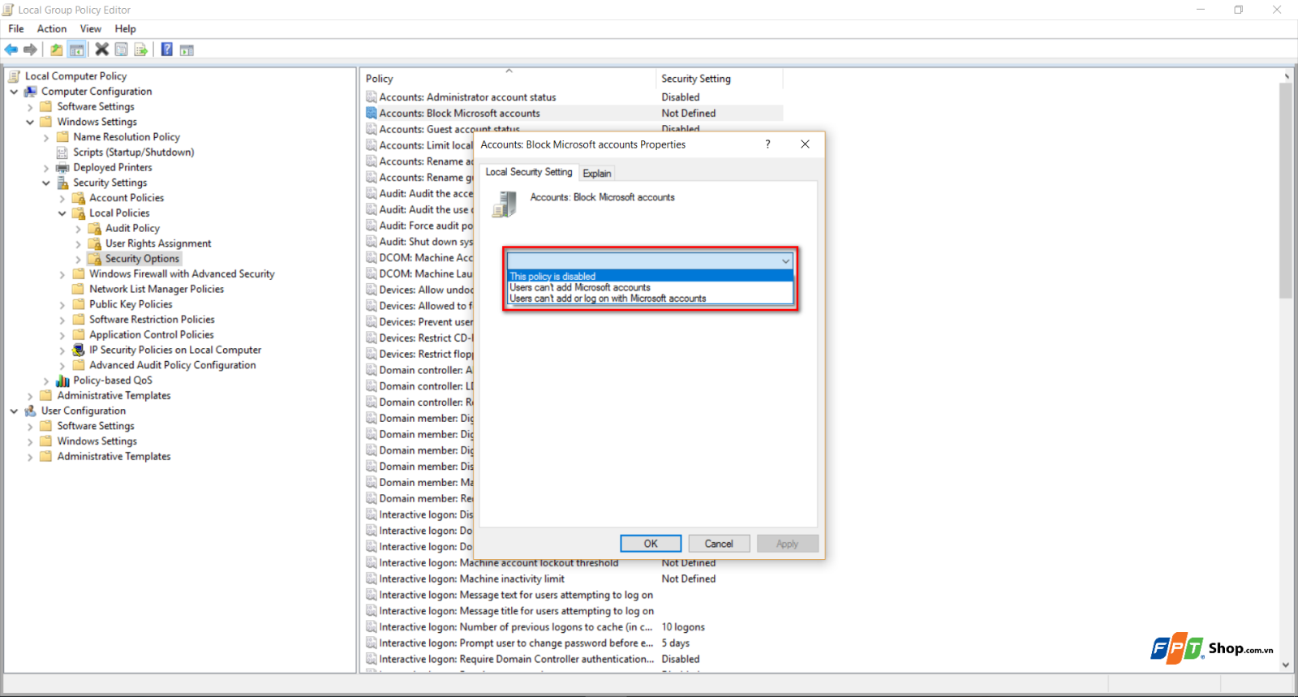Image resolution: width=1298 pixels, height=697 pixels.
Task: Toggle Show/Hide Console Tree toolbar button
Action: click(76, 49)
